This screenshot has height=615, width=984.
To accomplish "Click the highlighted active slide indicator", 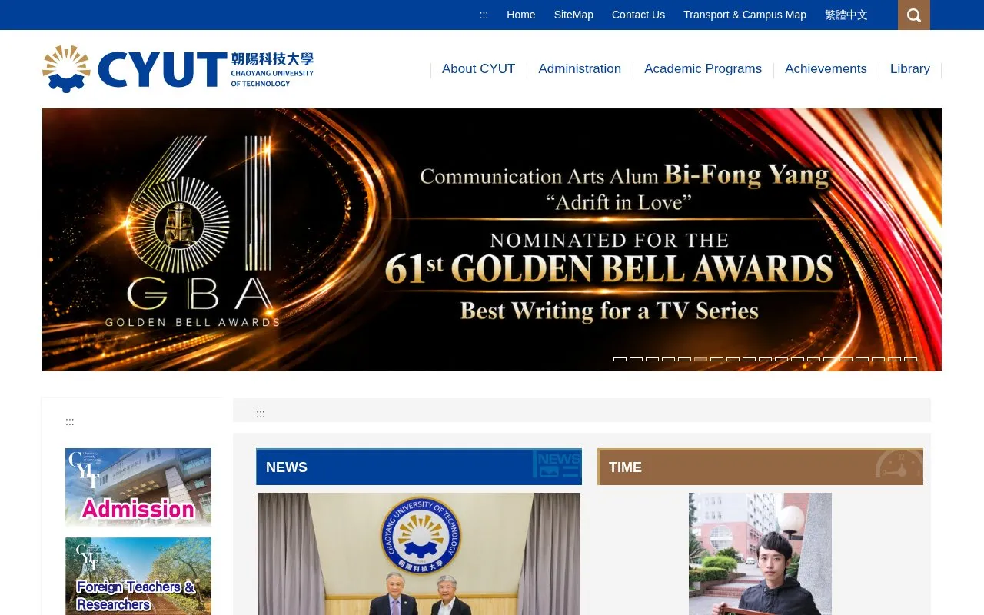I will 700,359.
